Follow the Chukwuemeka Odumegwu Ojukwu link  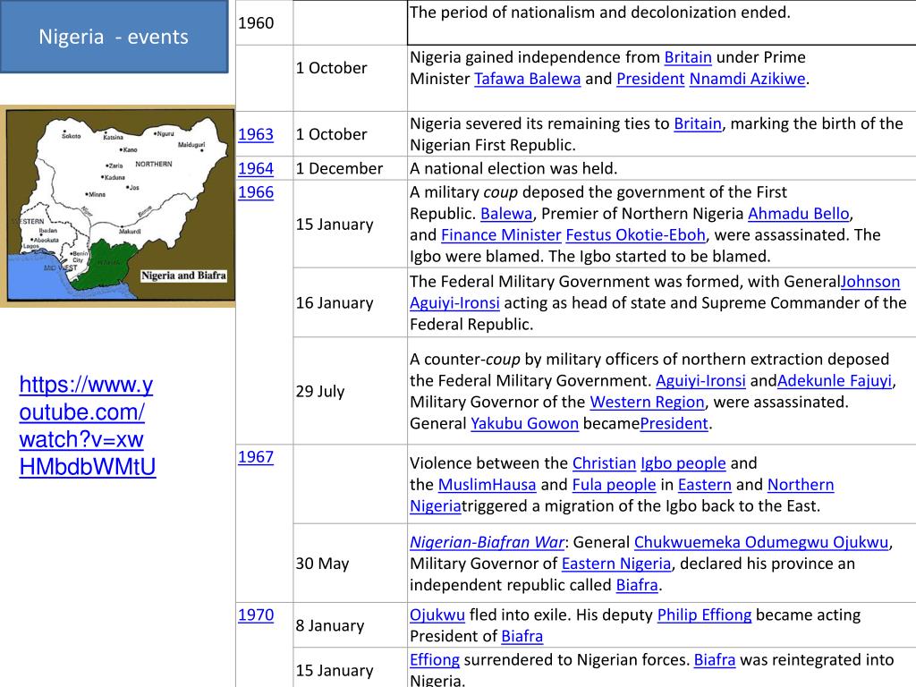click(x=761, y=542)
